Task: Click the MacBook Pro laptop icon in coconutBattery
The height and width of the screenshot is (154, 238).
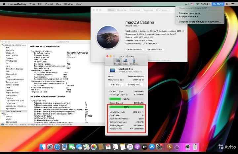Action: coord(112,71)
